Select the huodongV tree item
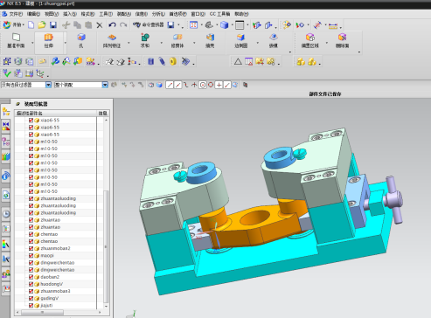431x318 pixels. click(x=52, y=284)
